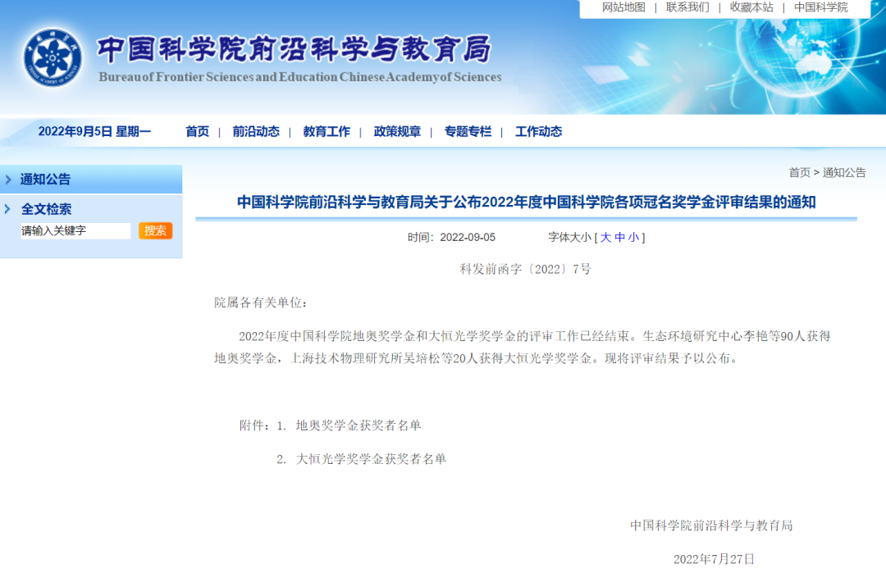Set font size to 中
The width and height of the screenshot is (886, 582).
619,237
